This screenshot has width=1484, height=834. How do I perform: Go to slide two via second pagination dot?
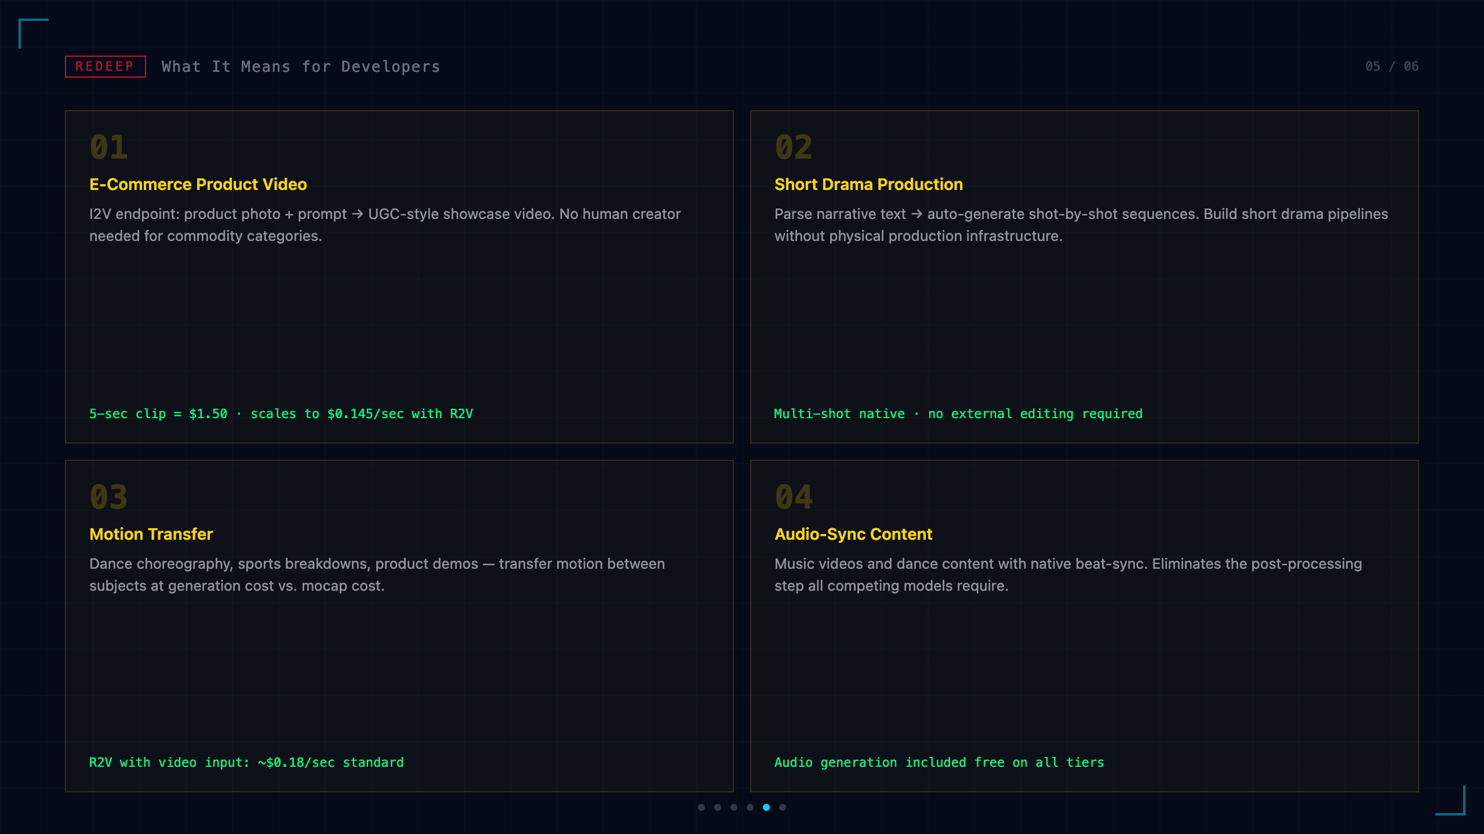pyautogui.click(x=718, y=807)
